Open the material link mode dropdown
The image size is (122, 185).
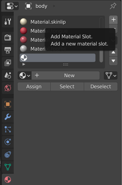pos(111,75)
